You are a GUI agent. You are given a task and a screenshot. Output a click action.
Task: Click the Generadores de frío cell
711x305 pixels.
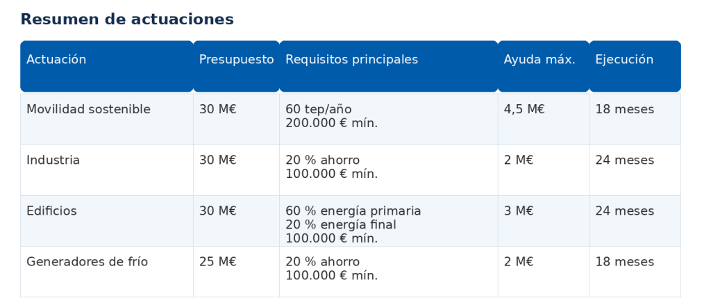[x=106, y=272]
